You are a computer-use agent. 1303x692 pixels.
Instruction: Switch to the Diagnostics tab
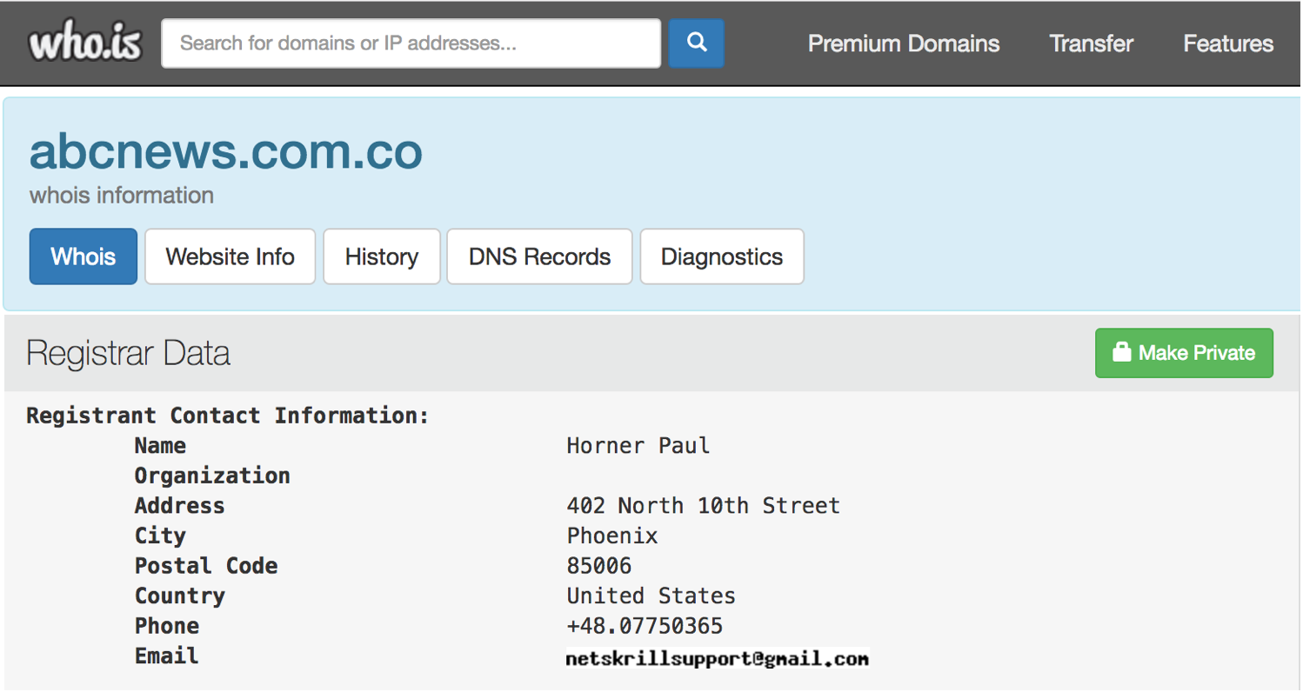pos(721,256)
